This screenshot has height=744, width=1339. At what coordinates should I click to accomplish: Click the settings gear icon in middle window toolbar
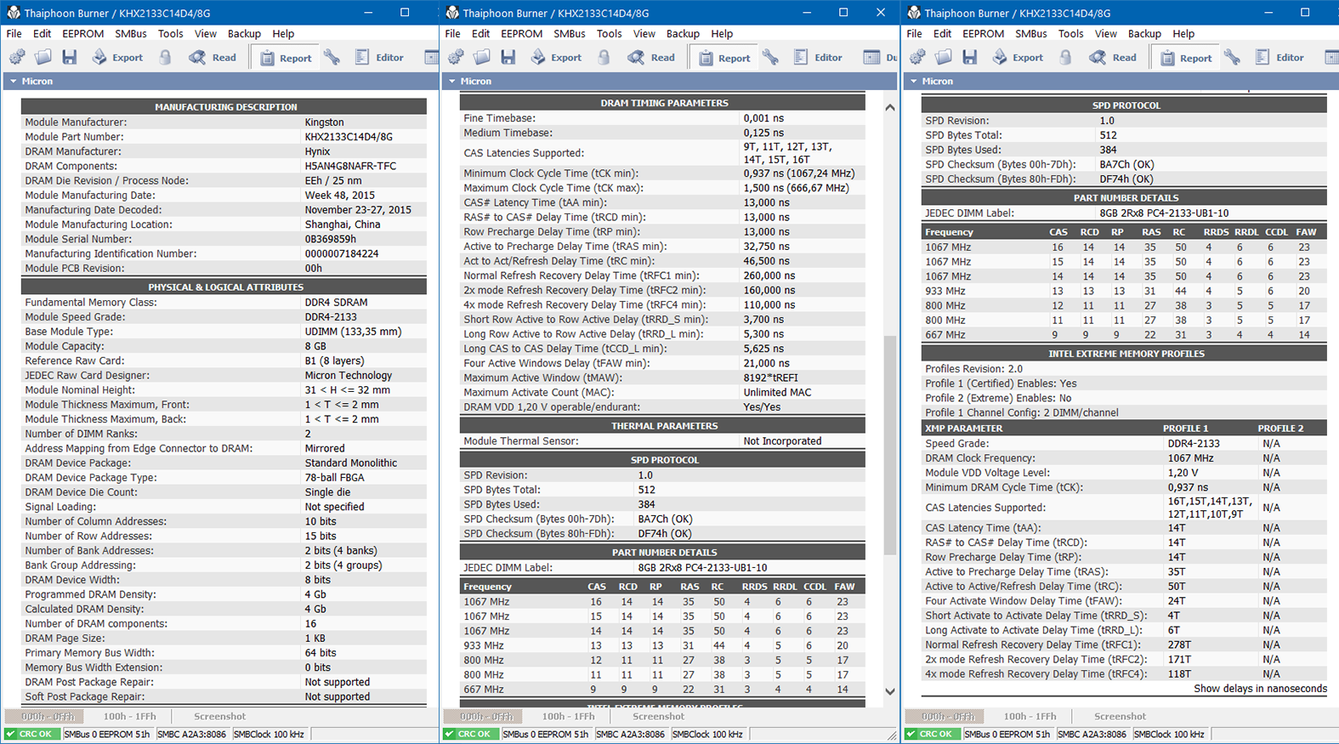click(x=456, y=57)
